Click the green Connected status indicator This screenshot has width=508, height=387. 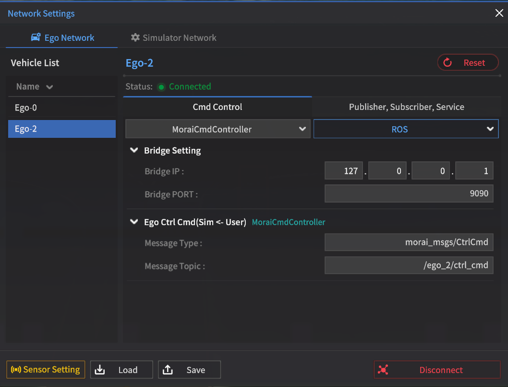(x=161, y=87)
